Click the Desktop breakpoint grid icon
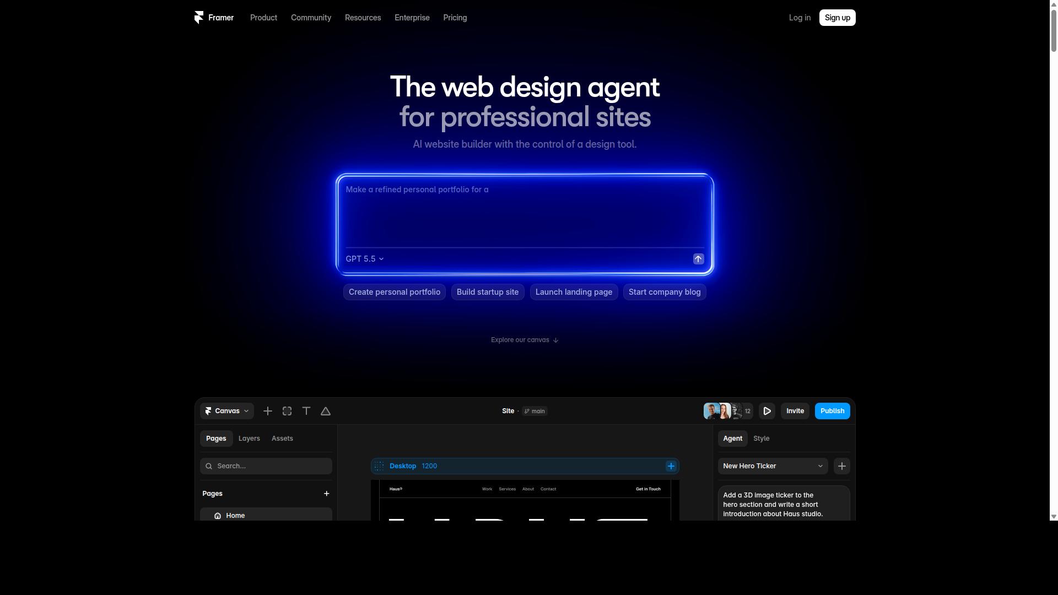This screenshot has width=1058, height=595. [379, 466]
